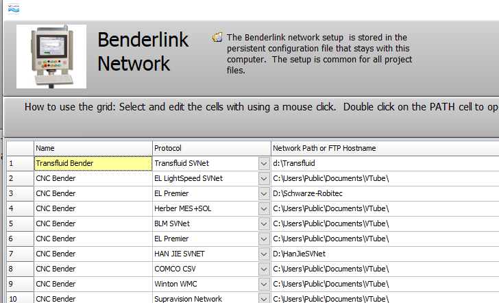The image size is (499, 303).
Task: Click the Name column header
Action: (93, 148)
